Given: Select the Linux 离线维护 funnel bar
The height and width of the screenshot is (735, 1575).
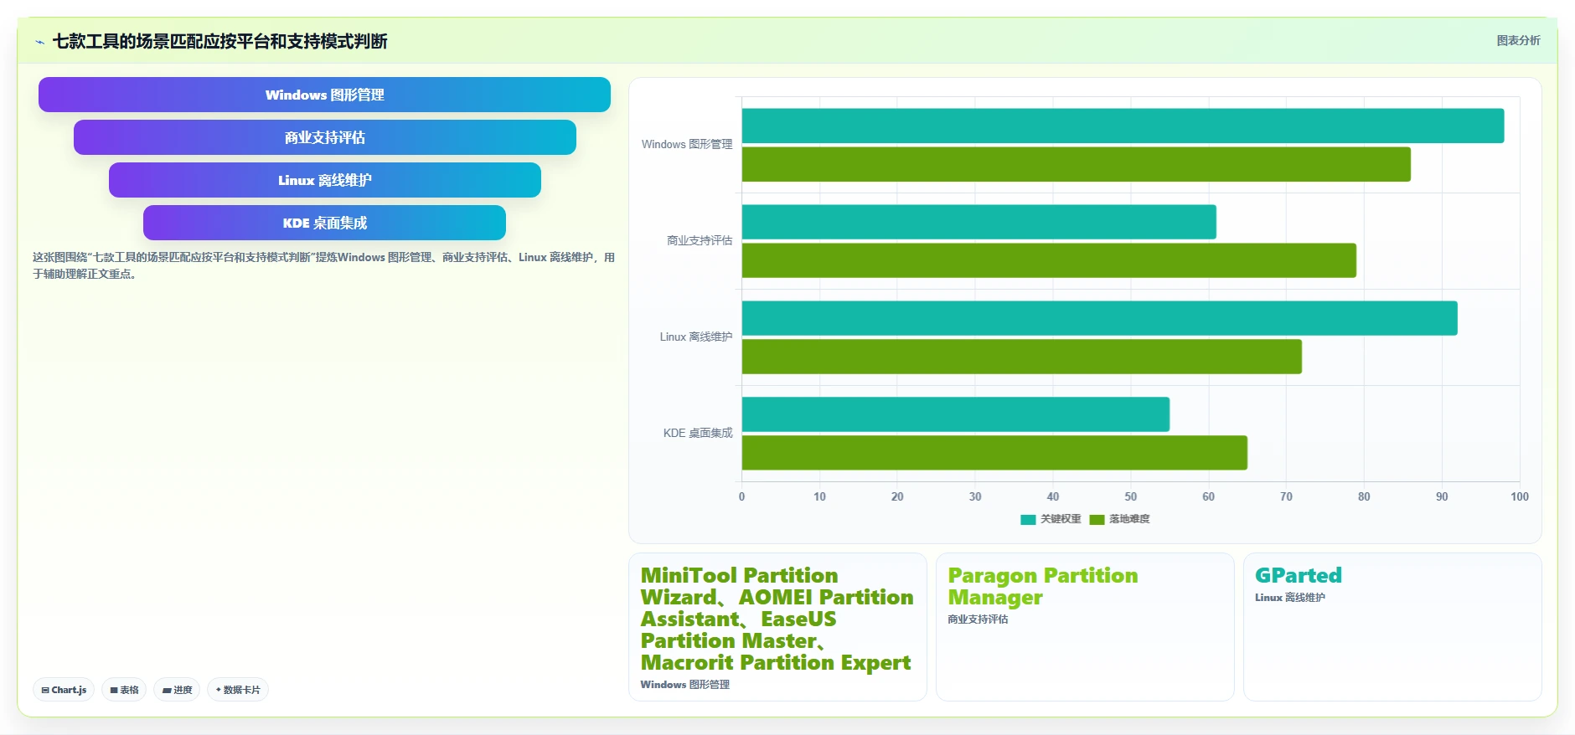Looking at the screenshot, I should click(324, 180).
